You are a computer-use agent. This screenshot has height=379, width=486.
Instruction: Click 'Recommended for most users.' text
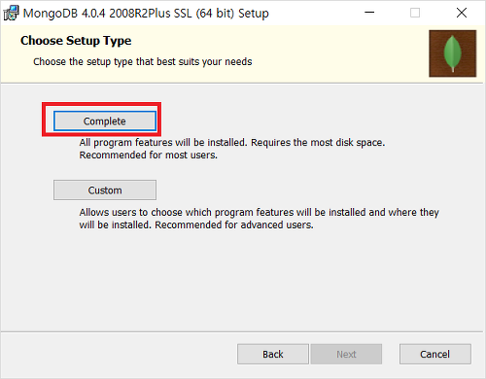point(149,155)
